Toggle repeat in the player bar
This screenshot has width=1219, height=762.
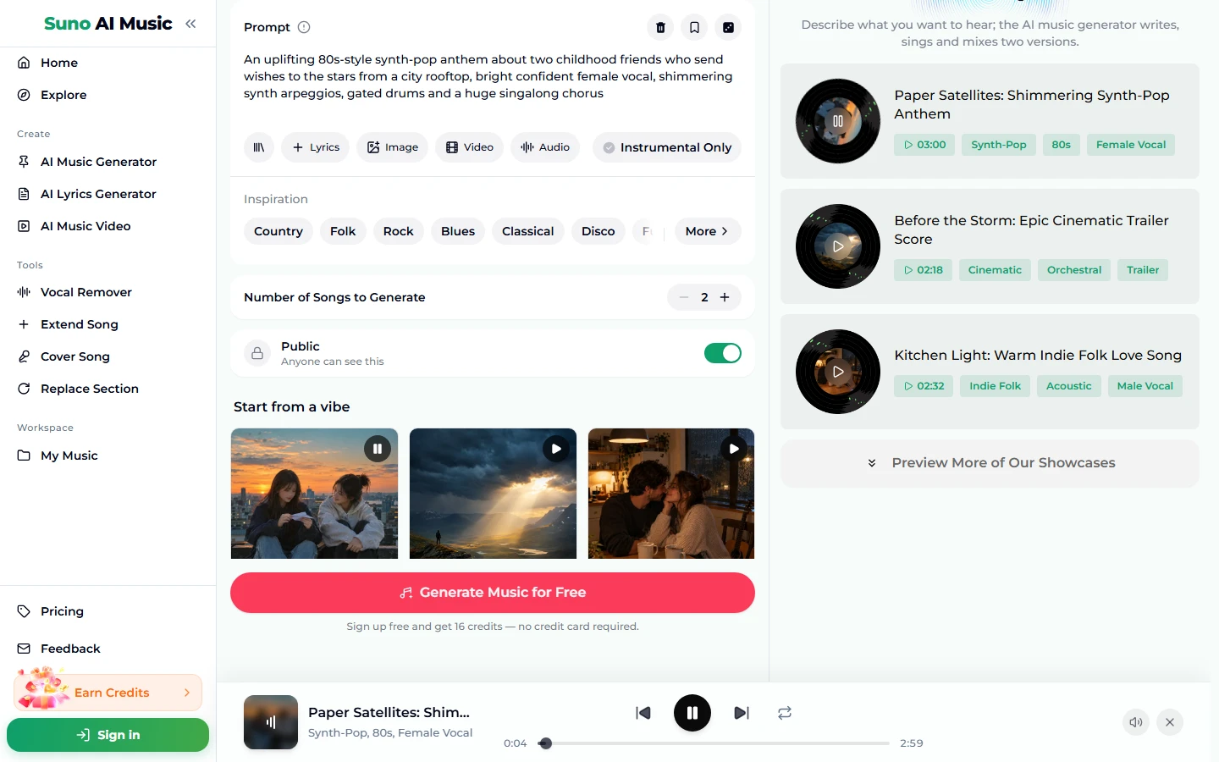pyautogui.click(x=785, y=713)
